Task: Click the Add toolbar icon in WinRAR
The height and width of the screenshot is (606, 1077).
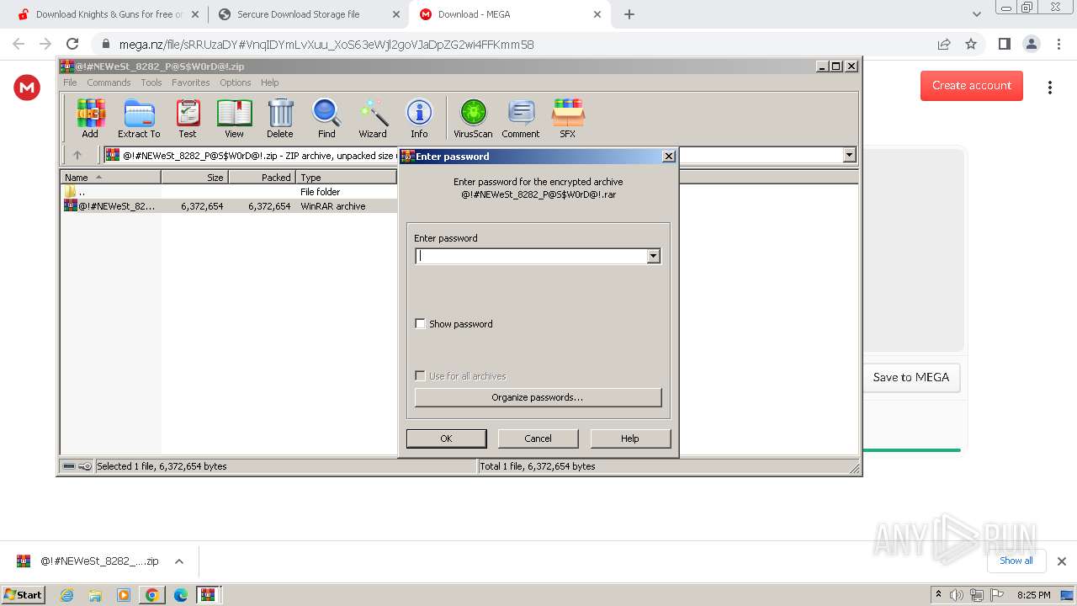Action: click(90, 118)
